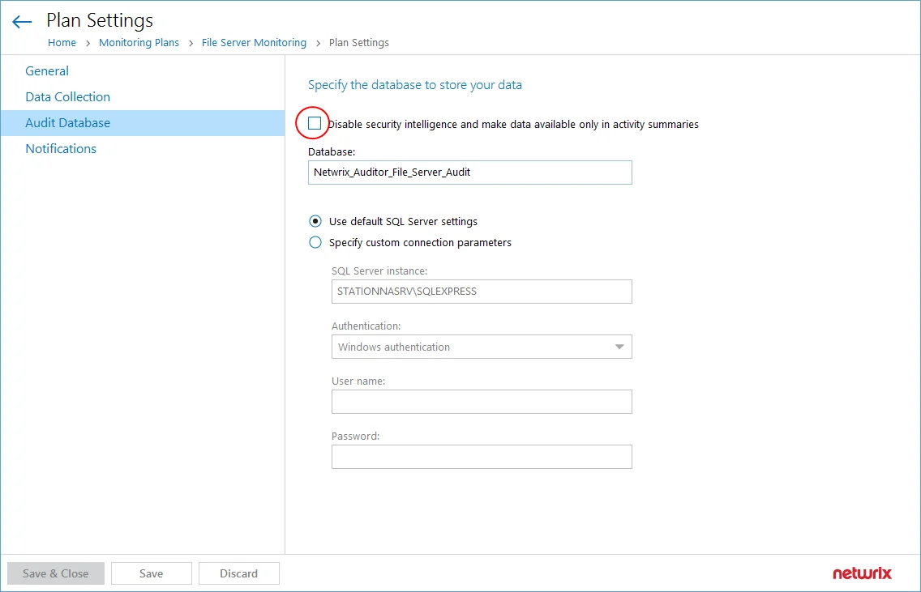Focus the User name field
This screenshot has width=921, height=592.
pyautogui.click(x=482, y=402)
